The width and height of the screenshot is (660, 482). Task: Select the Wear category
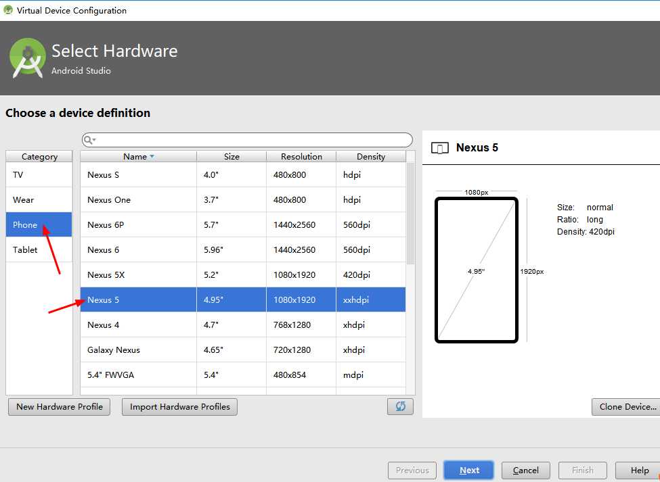pos(39,199)
